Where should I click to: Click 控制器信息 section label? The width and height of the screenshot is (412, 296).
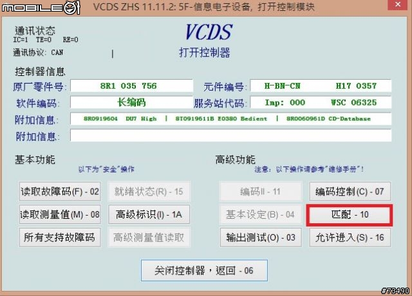point(40,71)
